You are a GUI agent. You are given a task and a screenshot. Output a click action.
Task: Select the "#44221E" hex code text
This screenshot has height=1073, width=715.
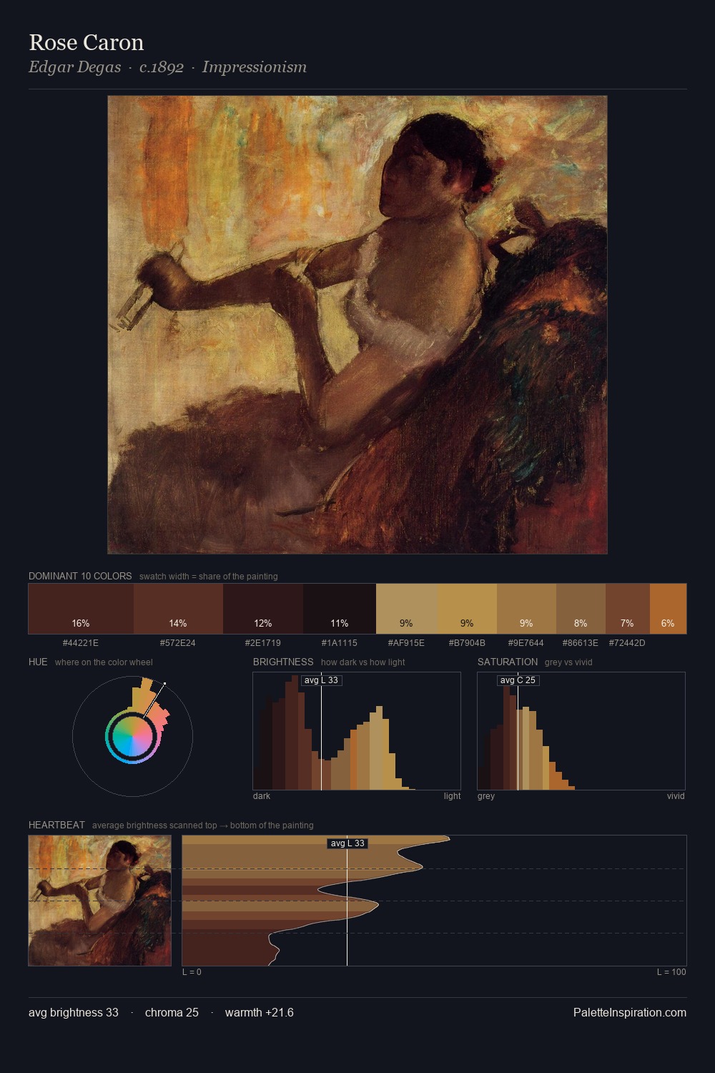tap(81, 642)
